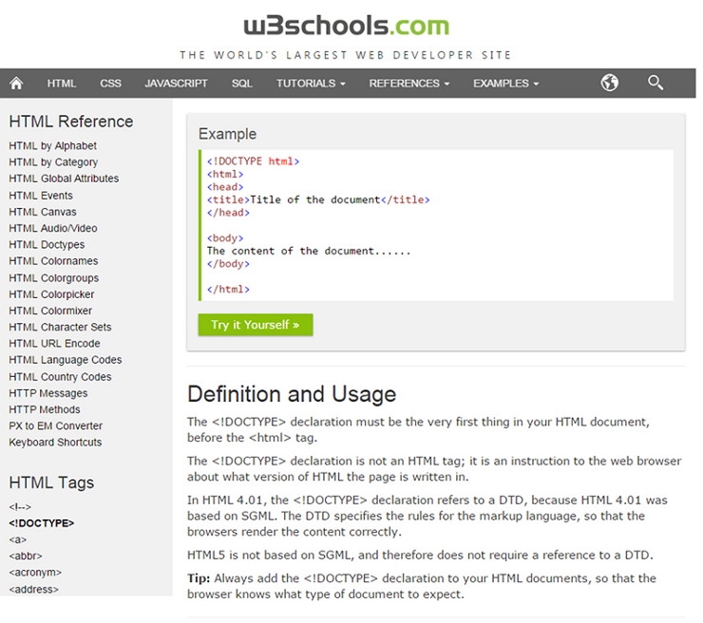Click the search magnifier icon
The width and height of the screenshot is (703, 623).
(655, 83)
